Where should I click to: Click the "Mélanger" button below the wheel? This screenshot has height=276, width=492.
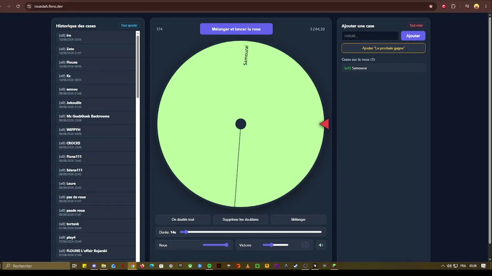299,220
